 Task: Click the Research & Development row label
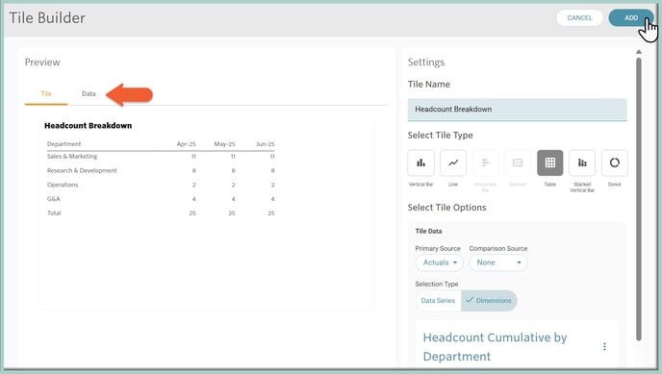82,170
